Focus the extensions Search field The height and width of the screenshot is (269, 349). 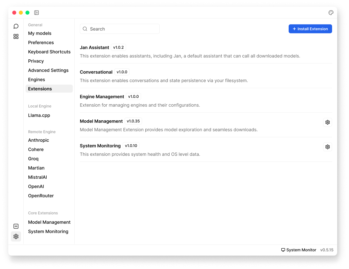coord(120,29)
